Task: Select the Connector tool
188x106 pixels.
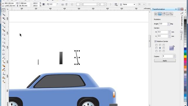Action: pos(4,62)
